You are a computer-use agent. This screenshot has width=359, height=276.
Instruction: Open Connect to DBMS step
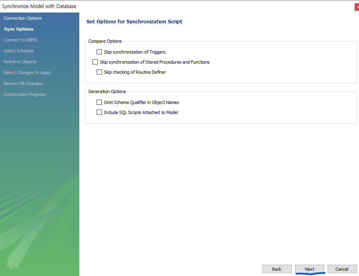click(x=21, y=40)
